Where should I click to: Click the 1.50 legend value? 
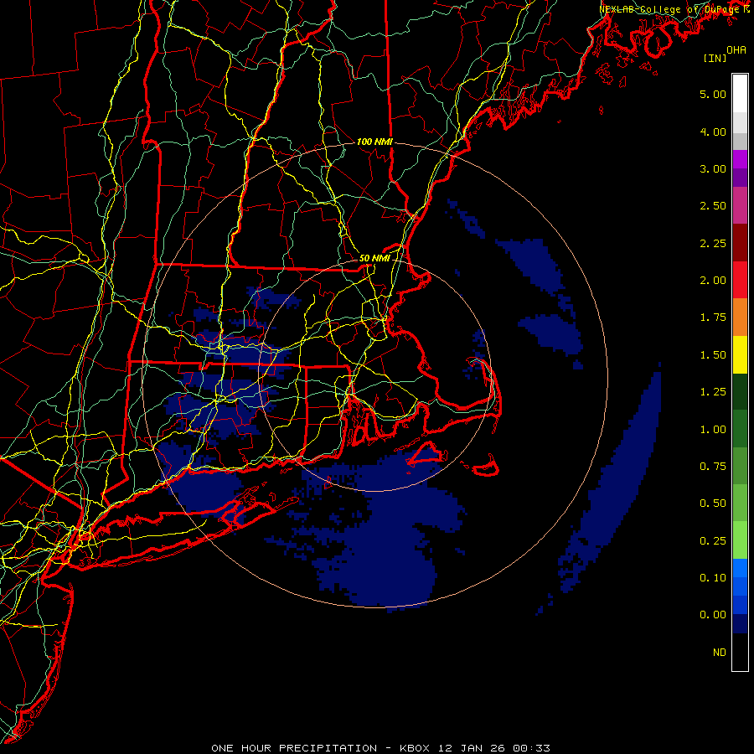click(713, 355)
